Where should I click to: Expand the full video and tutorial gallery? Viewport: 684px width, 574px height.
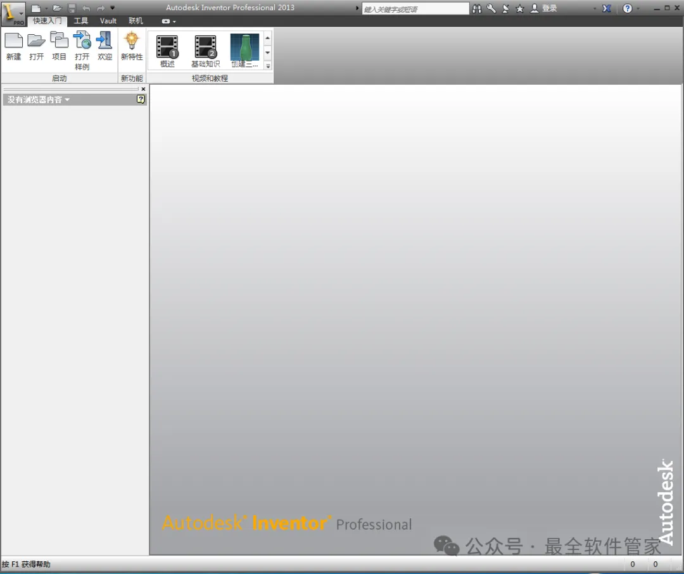[x=268, y=66]
